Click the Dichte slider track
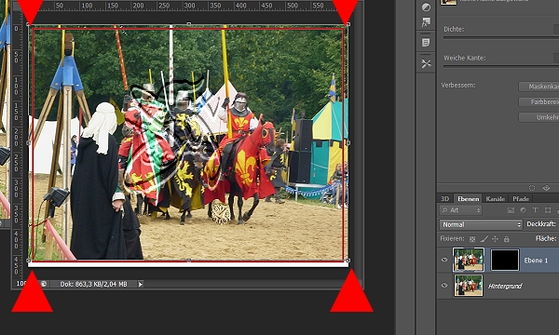This screenshot has height=335, width=559. pyautogui.click(x=501, y=38)
